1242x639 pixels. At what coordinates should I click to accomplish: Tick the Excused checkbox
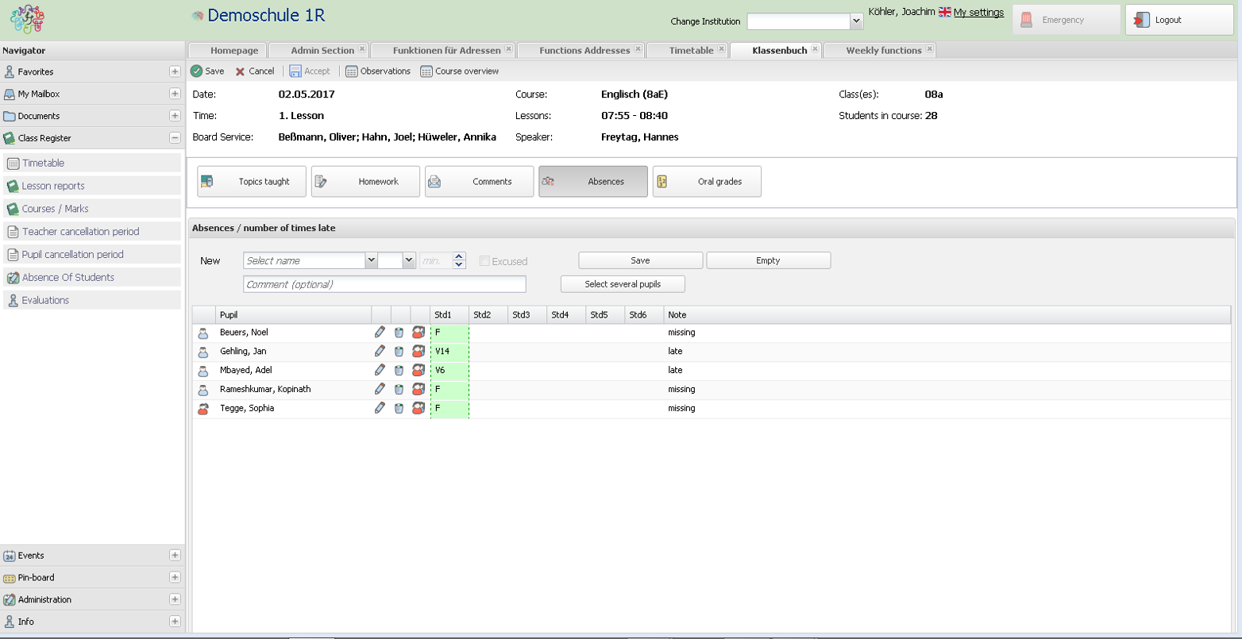(x=484, y=261)
